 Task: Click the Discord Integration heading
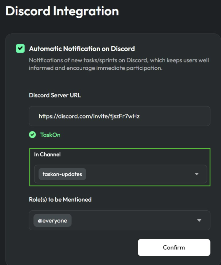[62, 11]
